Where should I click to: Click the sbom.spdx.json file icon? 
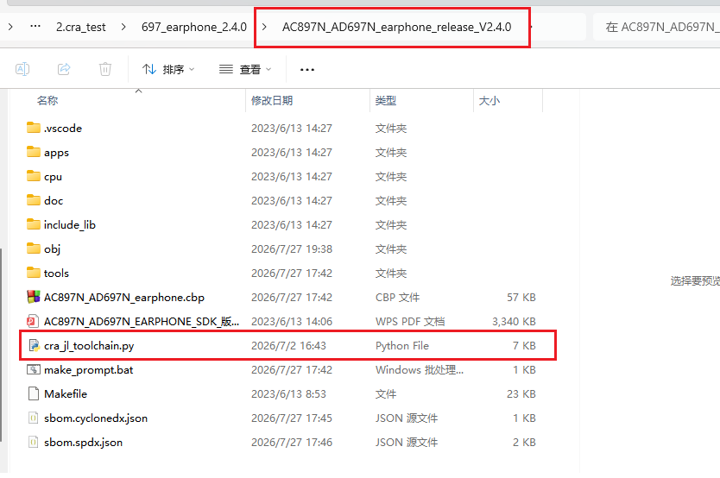click(33, 443)
